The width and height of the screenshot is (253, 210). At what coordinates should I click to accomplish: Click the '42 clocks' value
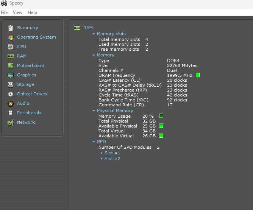click(x=177, y=95)
